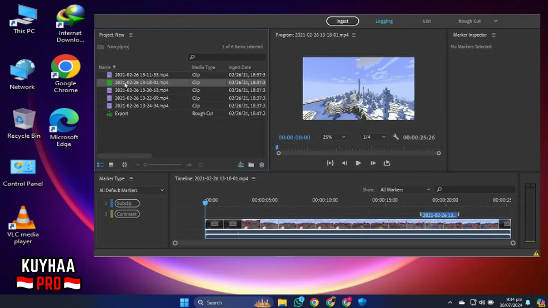Open the Marker Type panel menu

click(131, 179)
